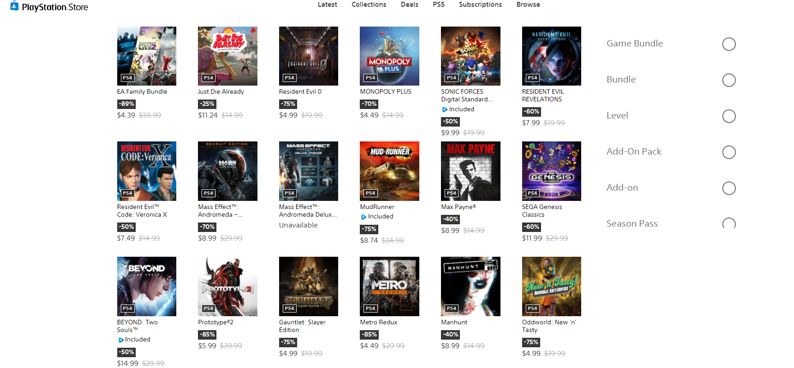Select the Game Bundle radio button
Screen dimensions: 794x368
(x=729, y=44)
